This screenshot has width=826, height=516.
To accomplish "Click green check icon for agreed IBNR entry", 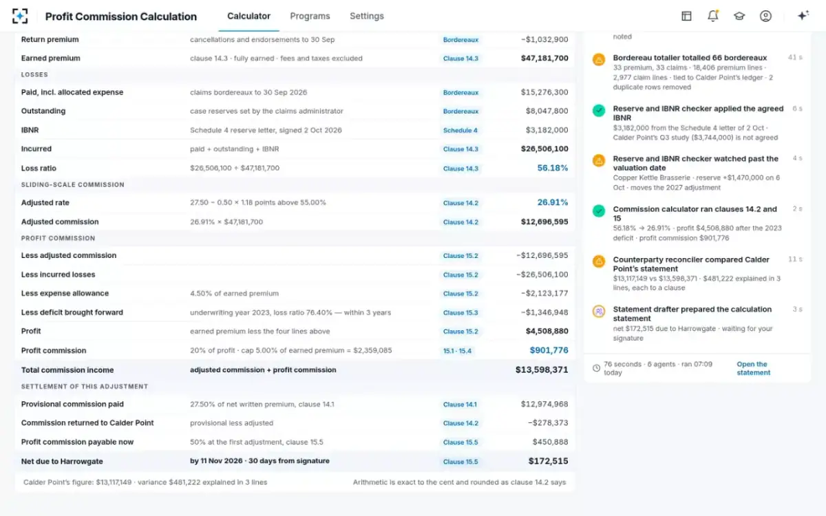I will pos(599,110).
